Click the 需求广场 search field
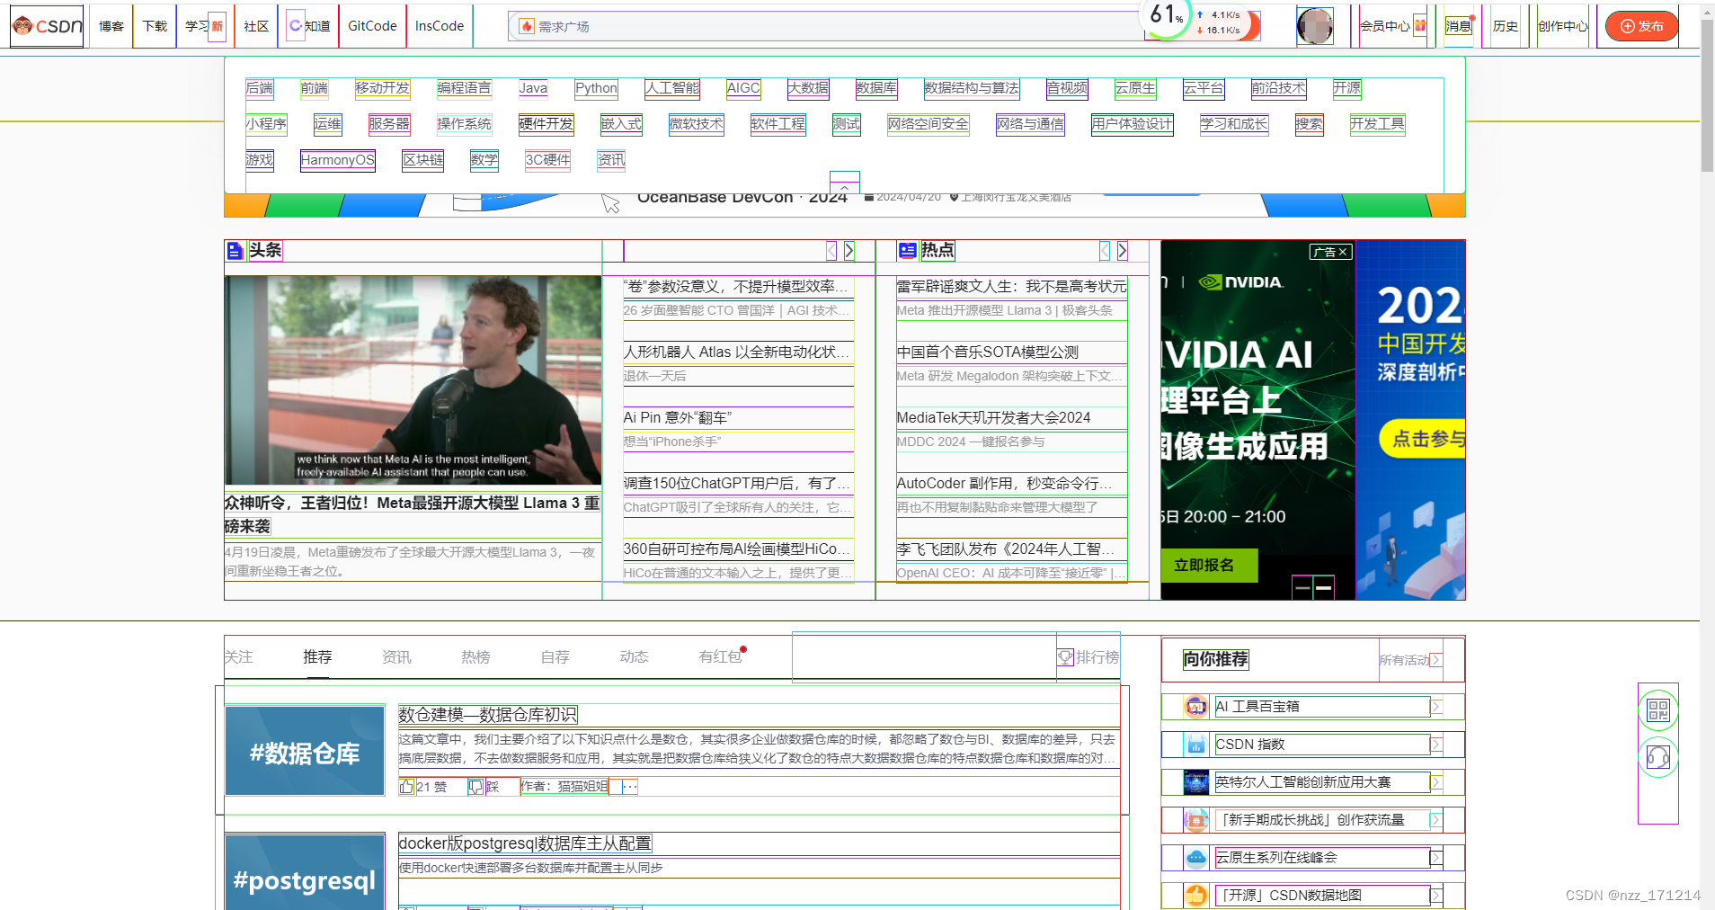The height and width of the screenshot is (910, 1715). coord(827,26)
